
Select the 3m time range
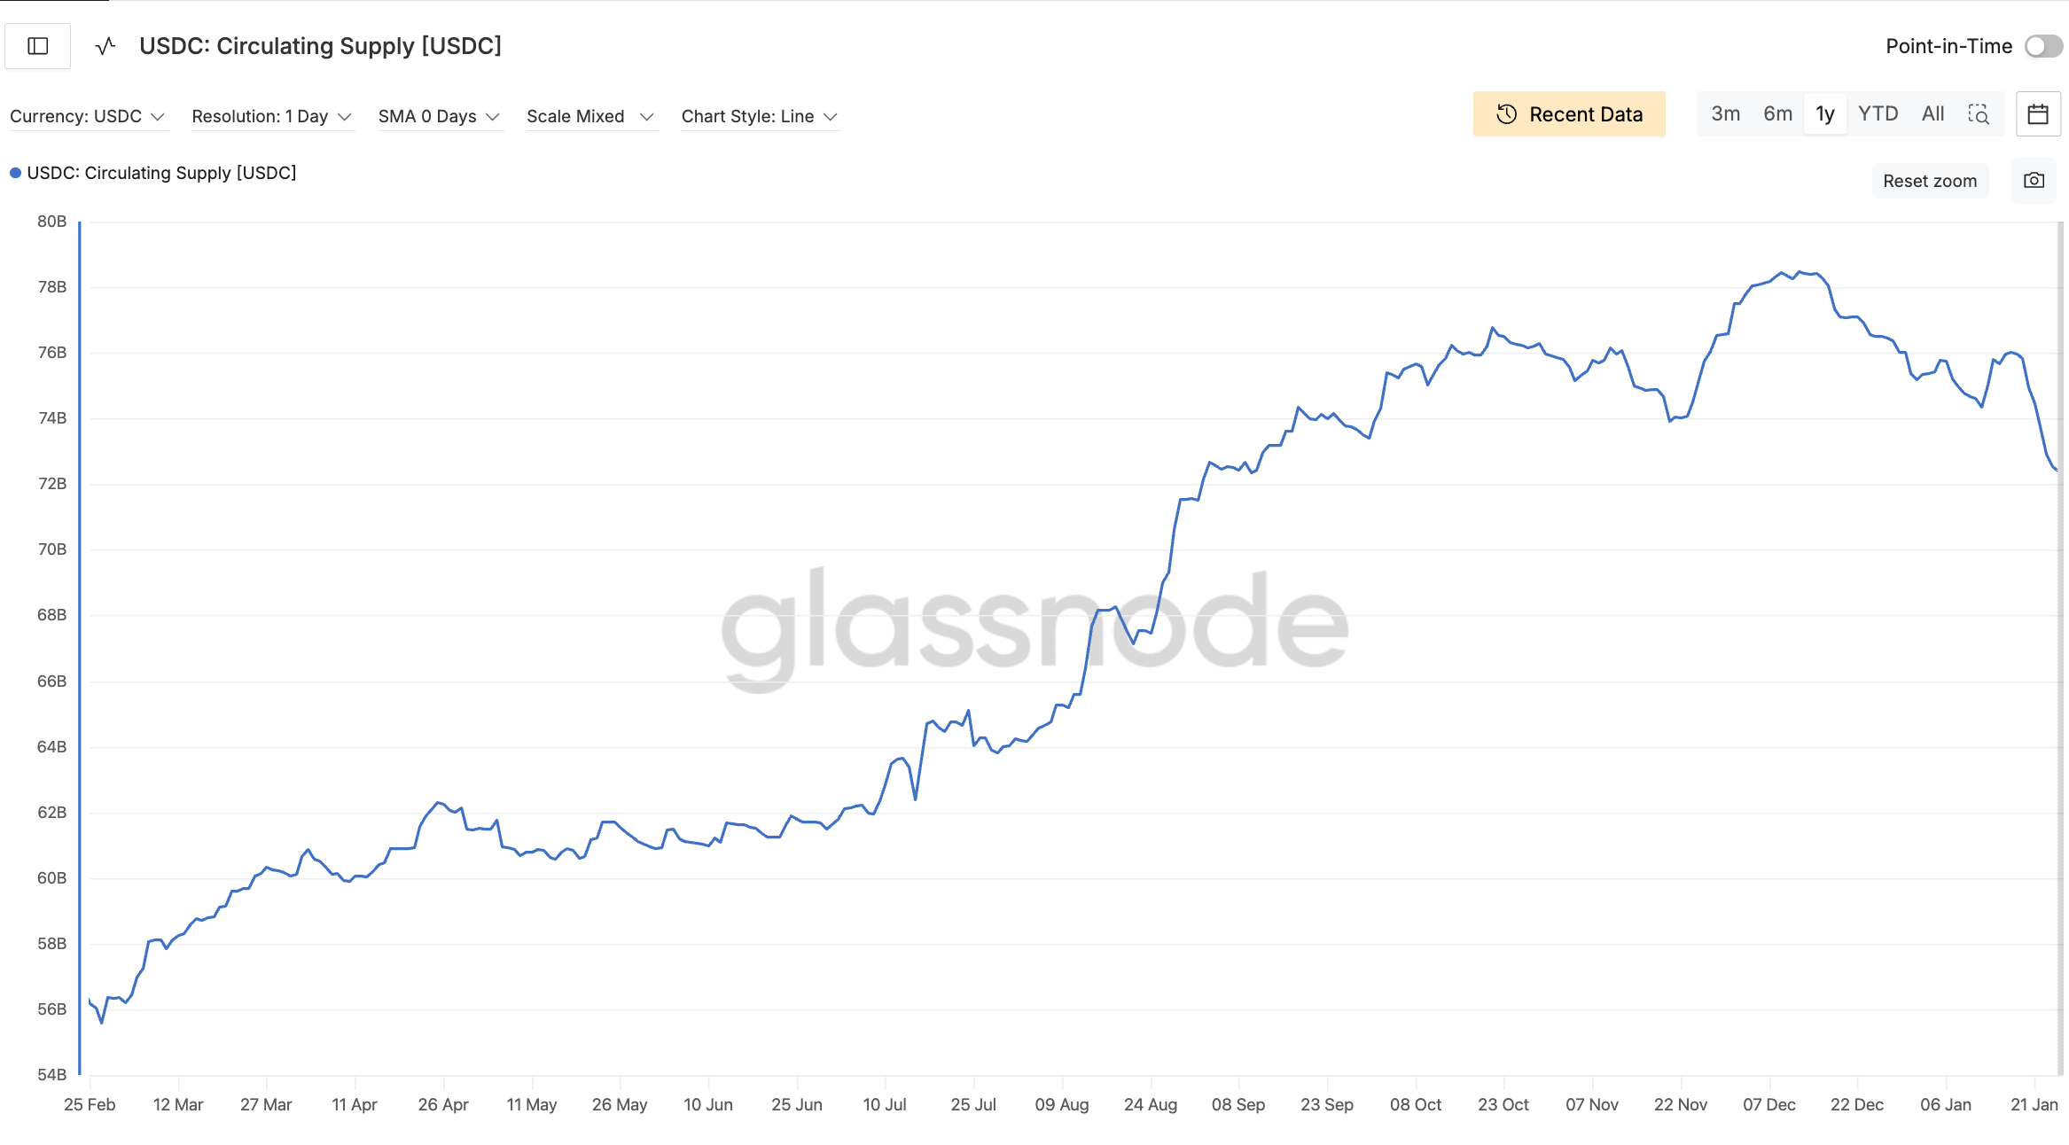(x=1725, y=114)
